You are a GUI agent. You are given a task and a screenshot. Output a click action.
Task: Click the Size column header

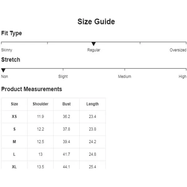point(14,104)
